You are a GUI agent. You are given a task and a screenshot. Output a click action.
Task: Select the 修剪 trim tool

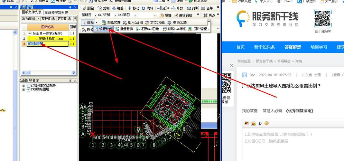coord(177,8)
